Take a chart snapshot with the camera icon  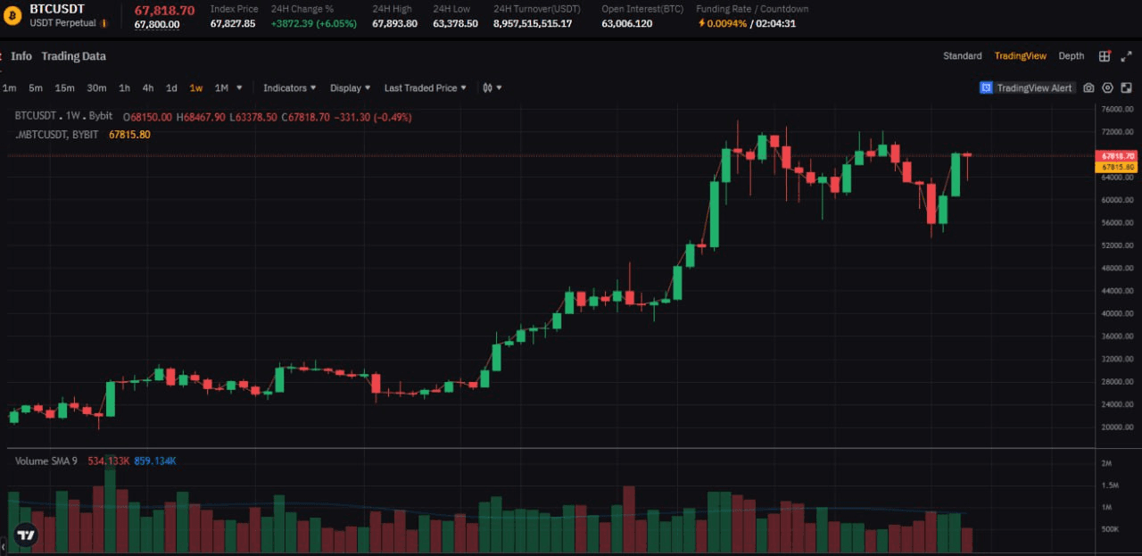1088,88
